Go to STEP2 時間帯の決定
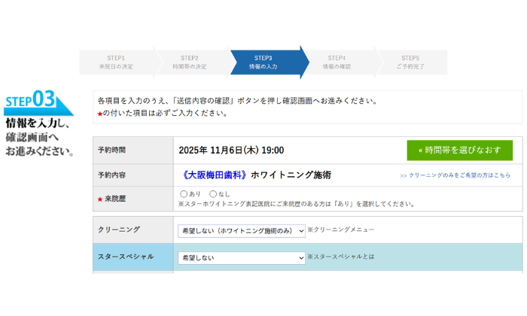Image resolution: width=527 pixels, height=316 pixels. coord(190,62)
